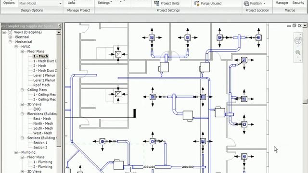
Task: Open the Roof Mech view
Action: [x=41, y=85]
